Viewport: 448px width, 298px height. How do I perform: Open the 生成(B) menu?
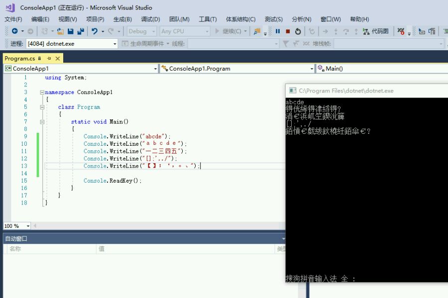tap(122, 19)
